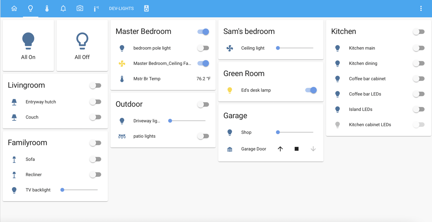Open the home tab icon
The image size is (432, 222).
pos(14,8)
